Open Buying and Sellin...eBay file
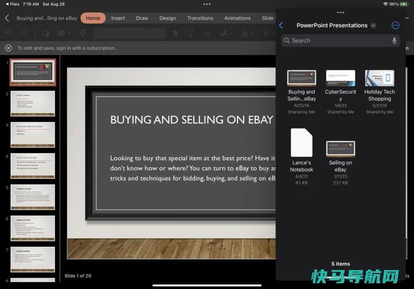This screenshot has height=289, width=414. pos(301,92)
